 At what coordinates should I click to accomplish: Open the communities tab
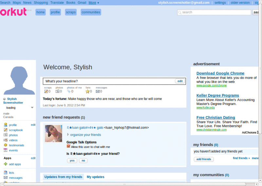91,12
